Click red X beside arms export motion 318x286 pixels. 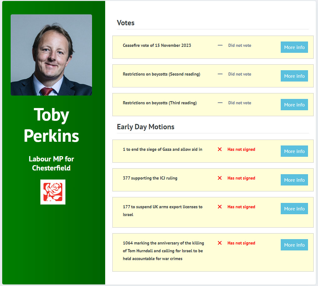click(x=220, y=207)
